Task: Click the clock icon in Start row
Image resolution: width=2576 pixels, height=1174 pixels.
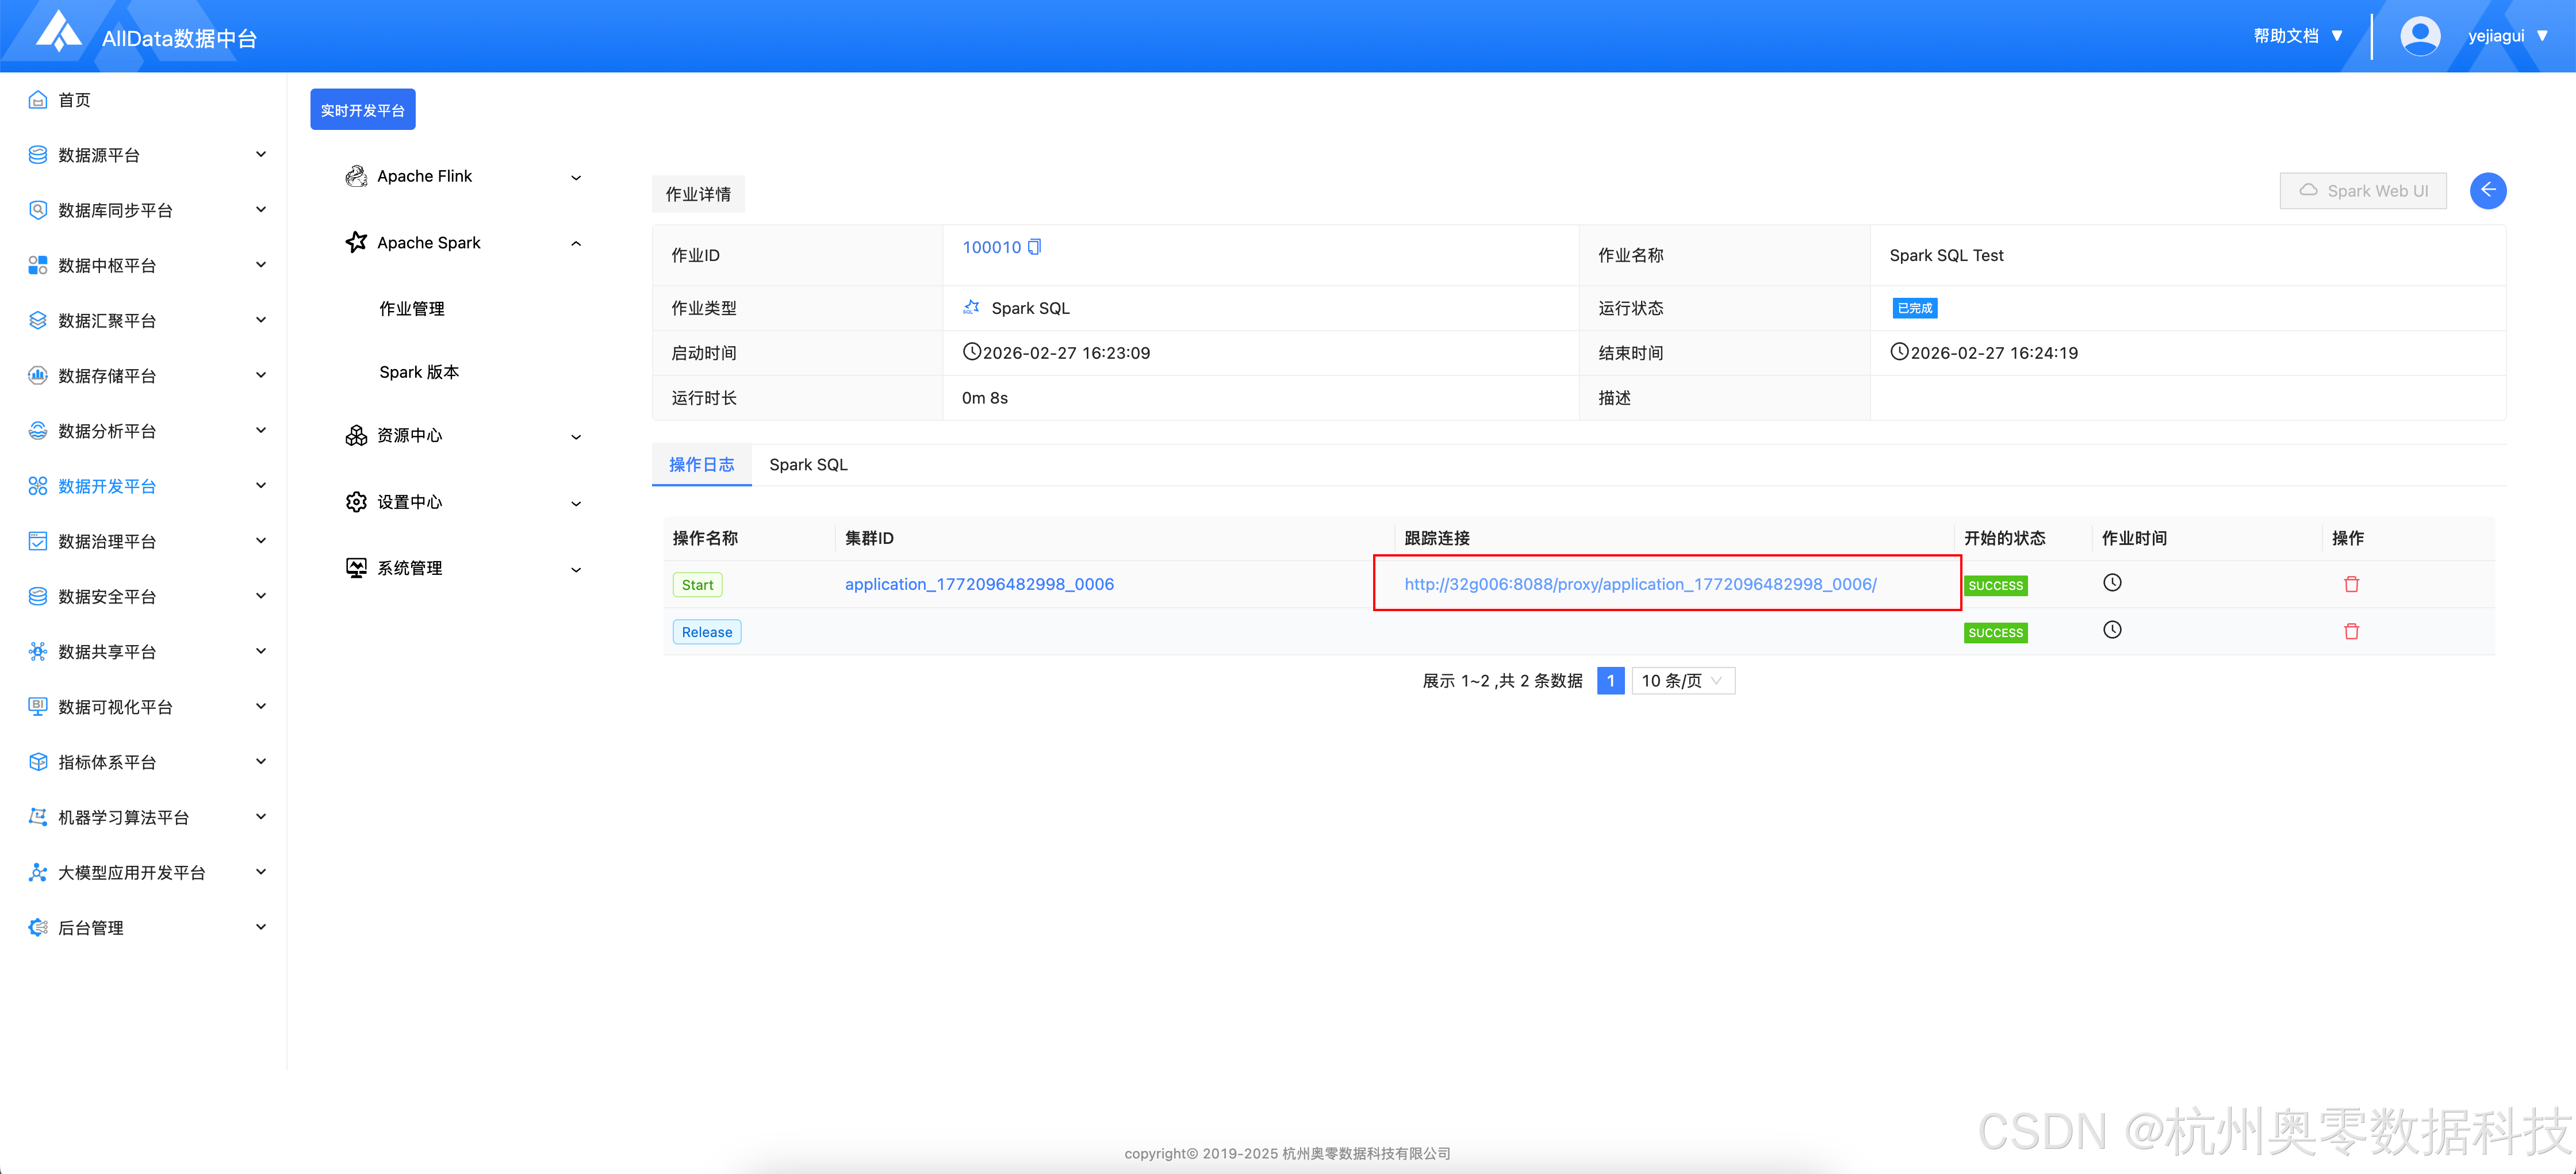Action: [2112, 583]
